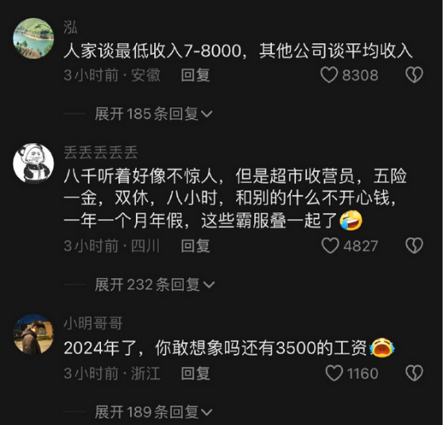The width and height of the screenshot is (445, 425).
Task: Expand 232 replies under 丢丢丢丢丢's comment
Action: coord(155,284)
